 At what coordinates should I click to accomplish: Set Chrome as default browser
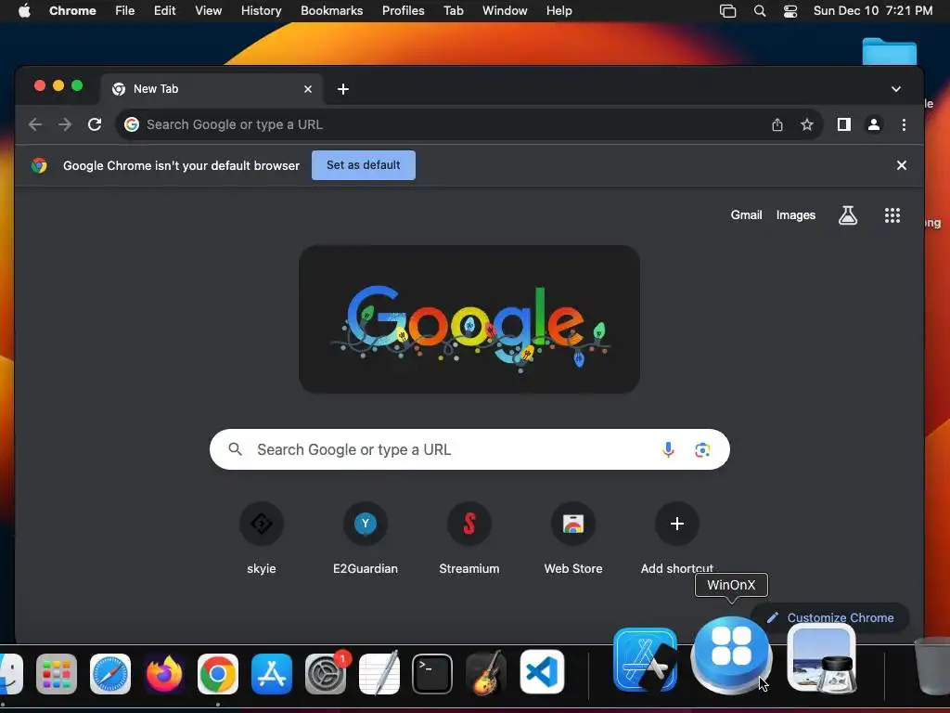(x=364, y=165)
